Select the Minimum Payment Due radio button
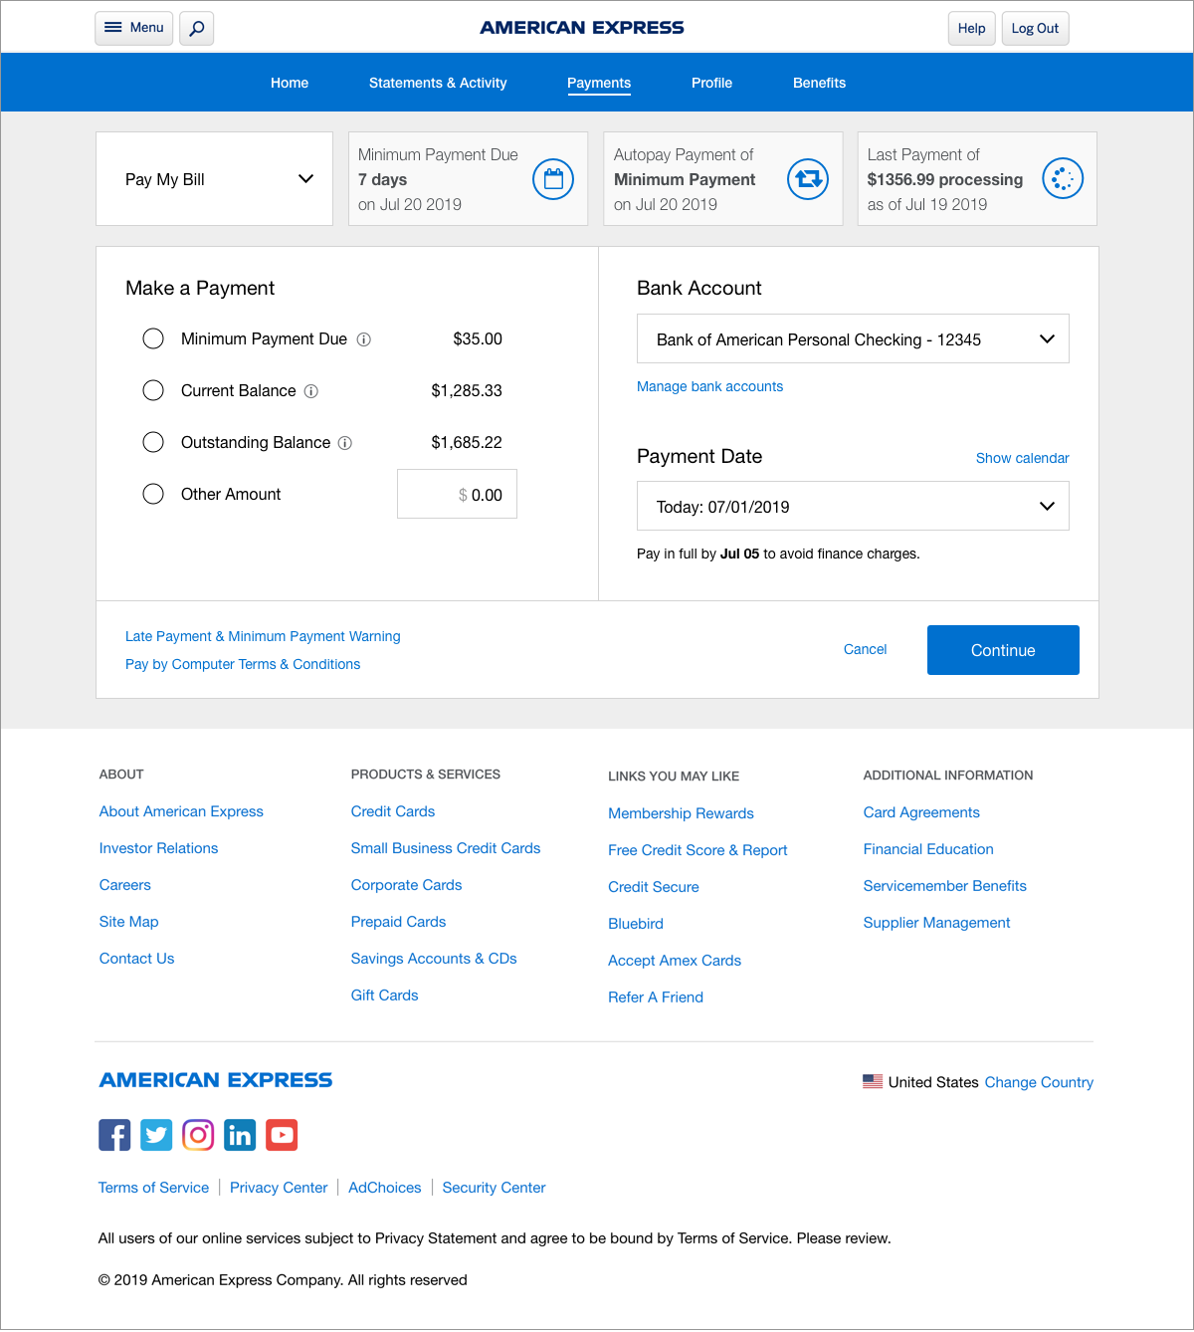This screenshot has width=1194, height=1332. [x=153, y=338]
